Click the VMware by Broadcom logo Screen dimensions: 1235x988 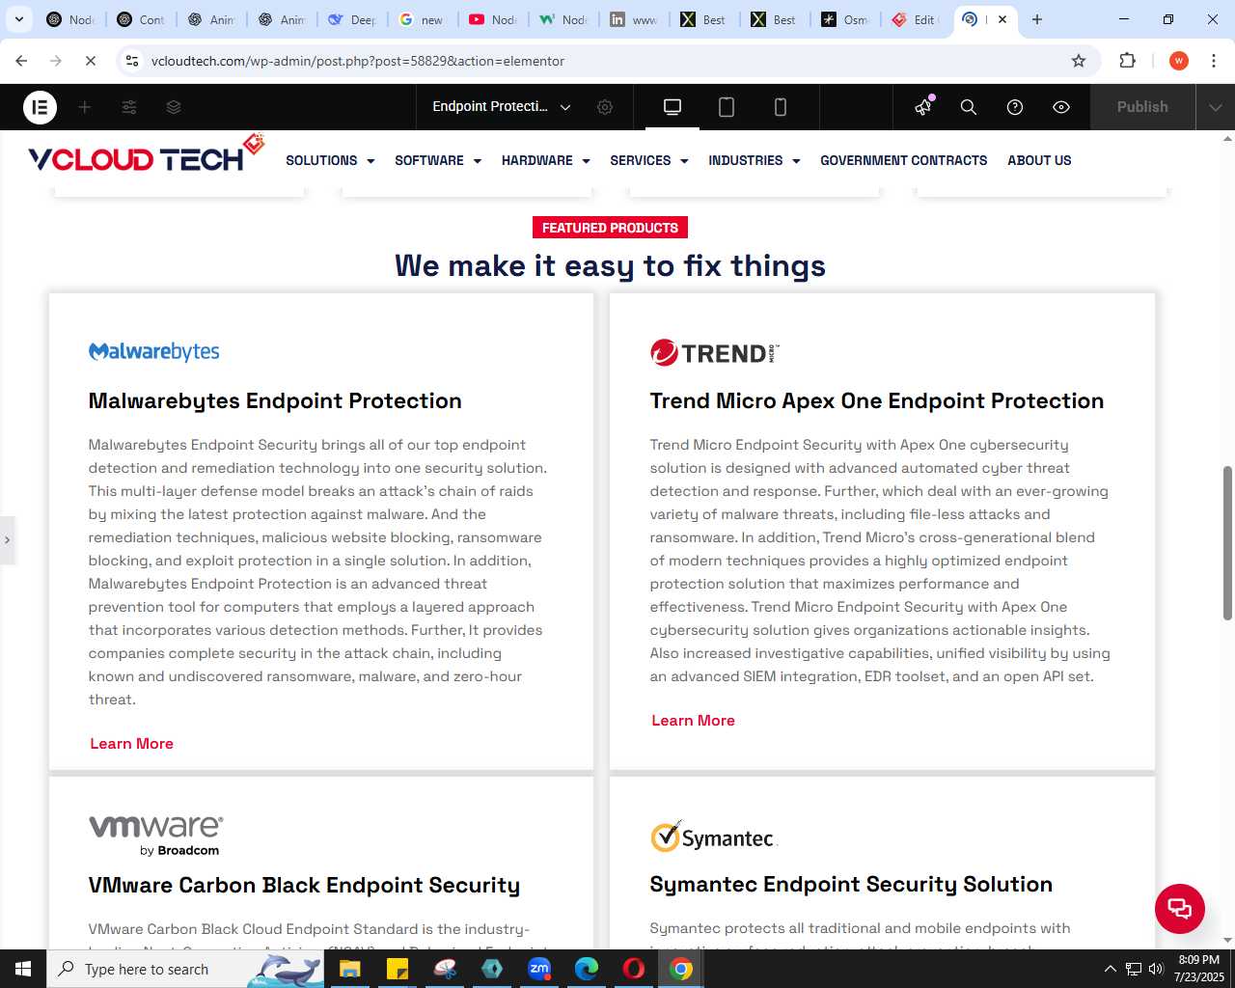tap(156, 836)
